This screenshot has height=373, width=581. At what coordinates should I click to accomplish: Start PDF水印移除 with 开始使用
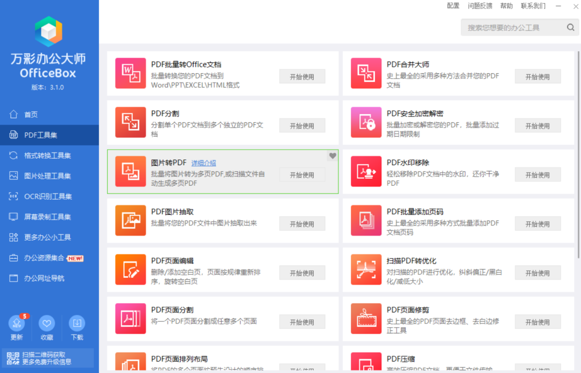(537, 175)
